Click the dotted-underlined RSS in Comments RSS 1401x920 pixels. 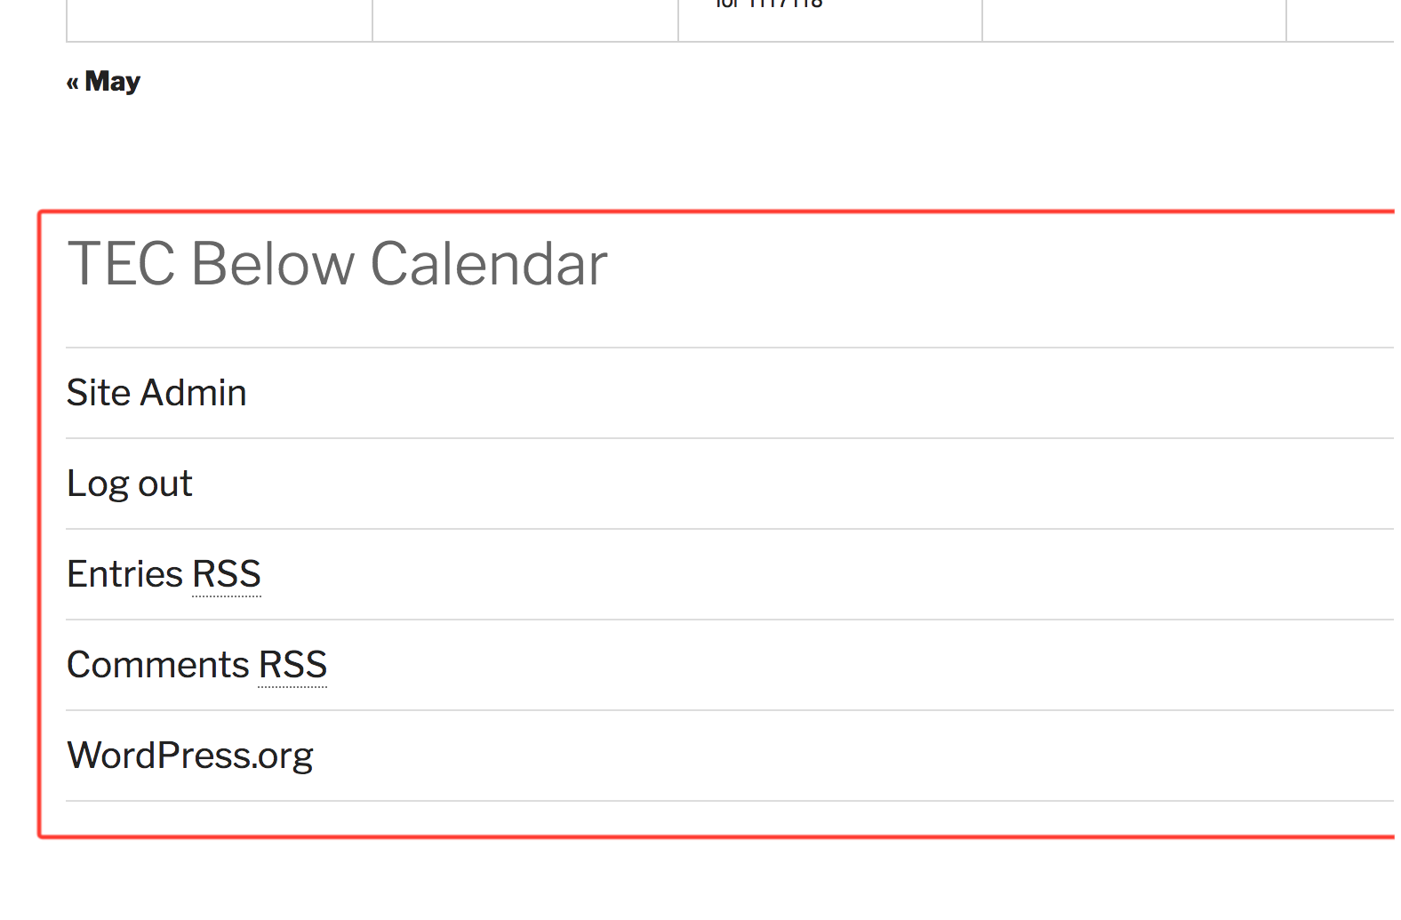[292, 665]
